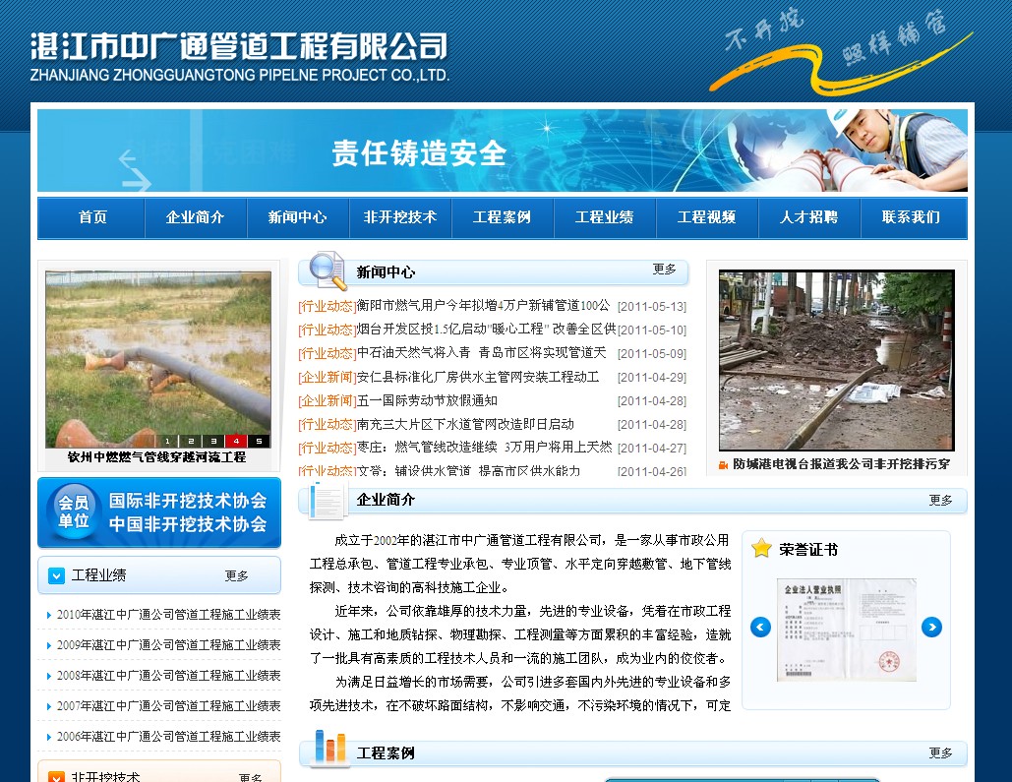Click the magnifier icon beside 新闻中心
This screenshot has height=782, width=1012.
coord(327,271)
